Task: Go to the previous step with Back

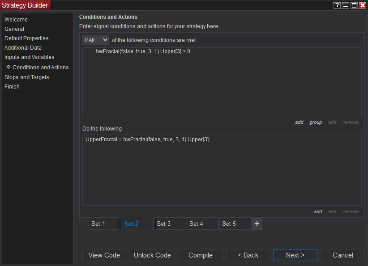Action: tap(248, 255)
